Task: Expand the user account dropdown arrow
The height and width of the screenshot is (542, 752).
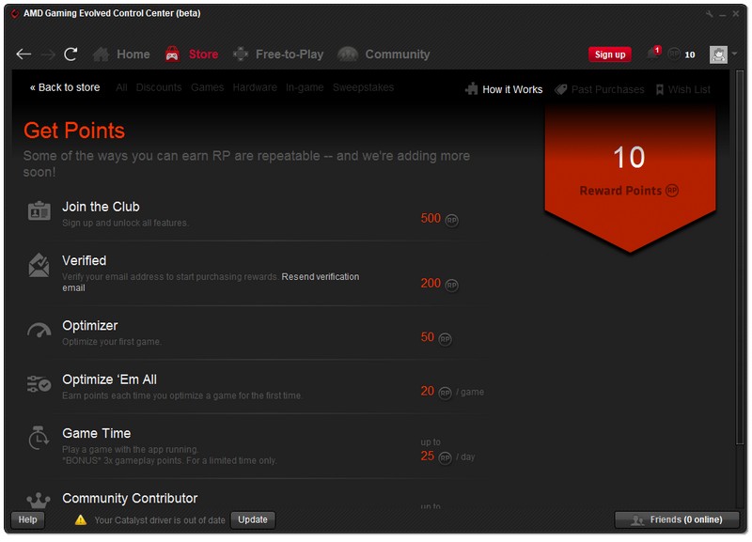Action: coord(734,54)
